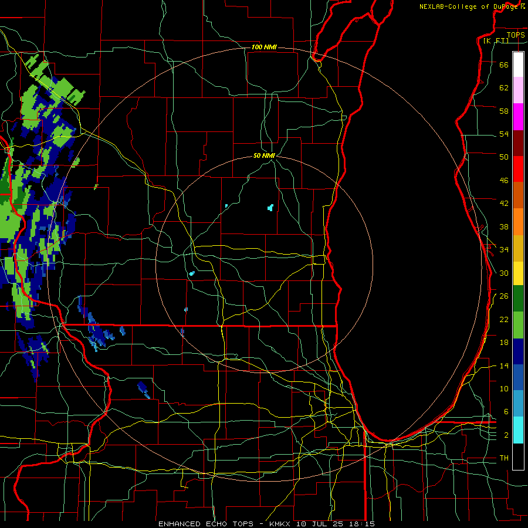
Task: Select the '34' legend value
Action: pos(504,250)
